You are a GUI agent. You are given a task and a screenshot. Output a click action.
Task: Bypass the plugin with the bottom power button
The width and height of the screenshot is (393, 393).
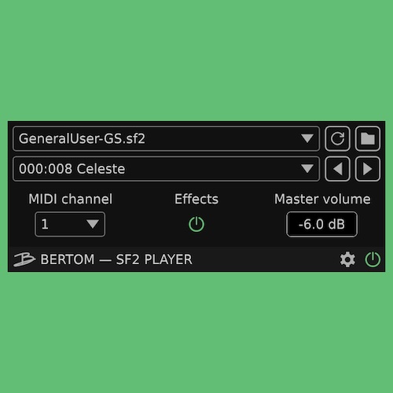click(x=373, y=259)
